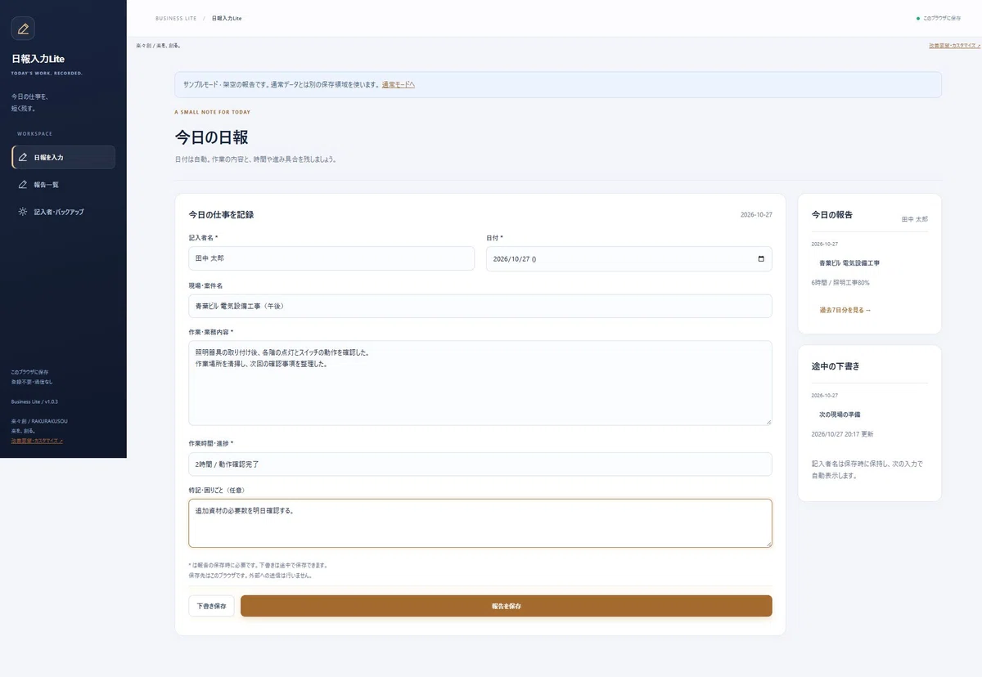This screenshot has width=982, height=677.
Task: Click pencil icon beside 報告一覧
Action: tap(23, 185)
